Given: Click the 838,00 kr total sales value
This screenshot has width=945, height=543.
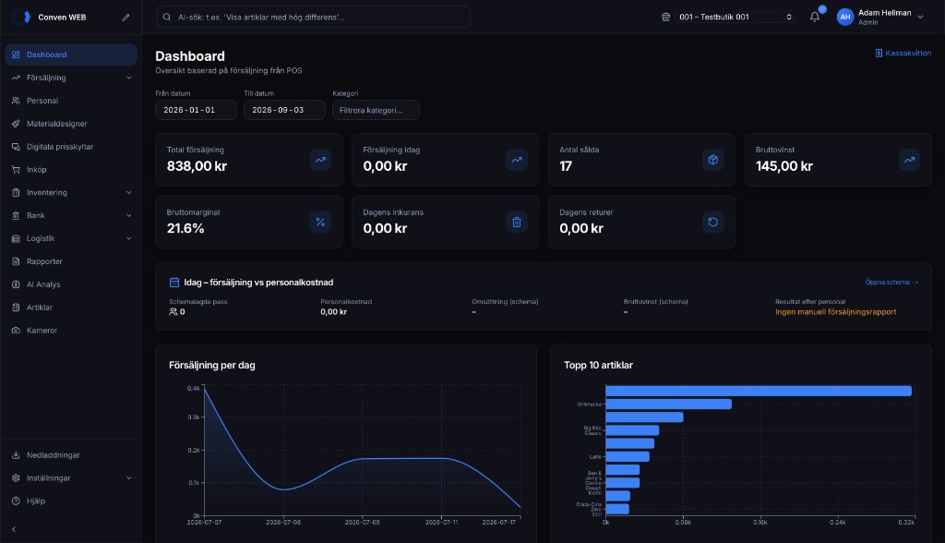Looking at the screenshot, I should (197, 166).
